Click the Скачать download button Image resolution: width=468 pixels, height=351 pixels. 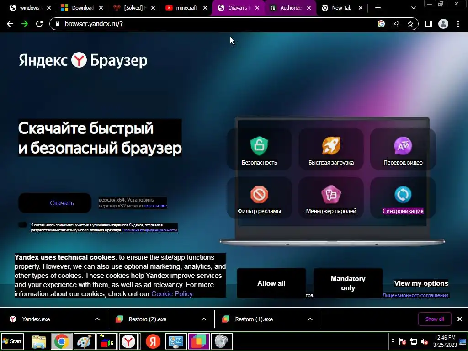[55, 203]
